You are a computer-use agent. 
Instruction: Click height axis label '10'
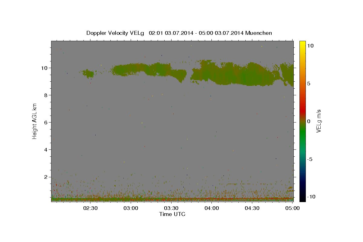coord(45,68)
